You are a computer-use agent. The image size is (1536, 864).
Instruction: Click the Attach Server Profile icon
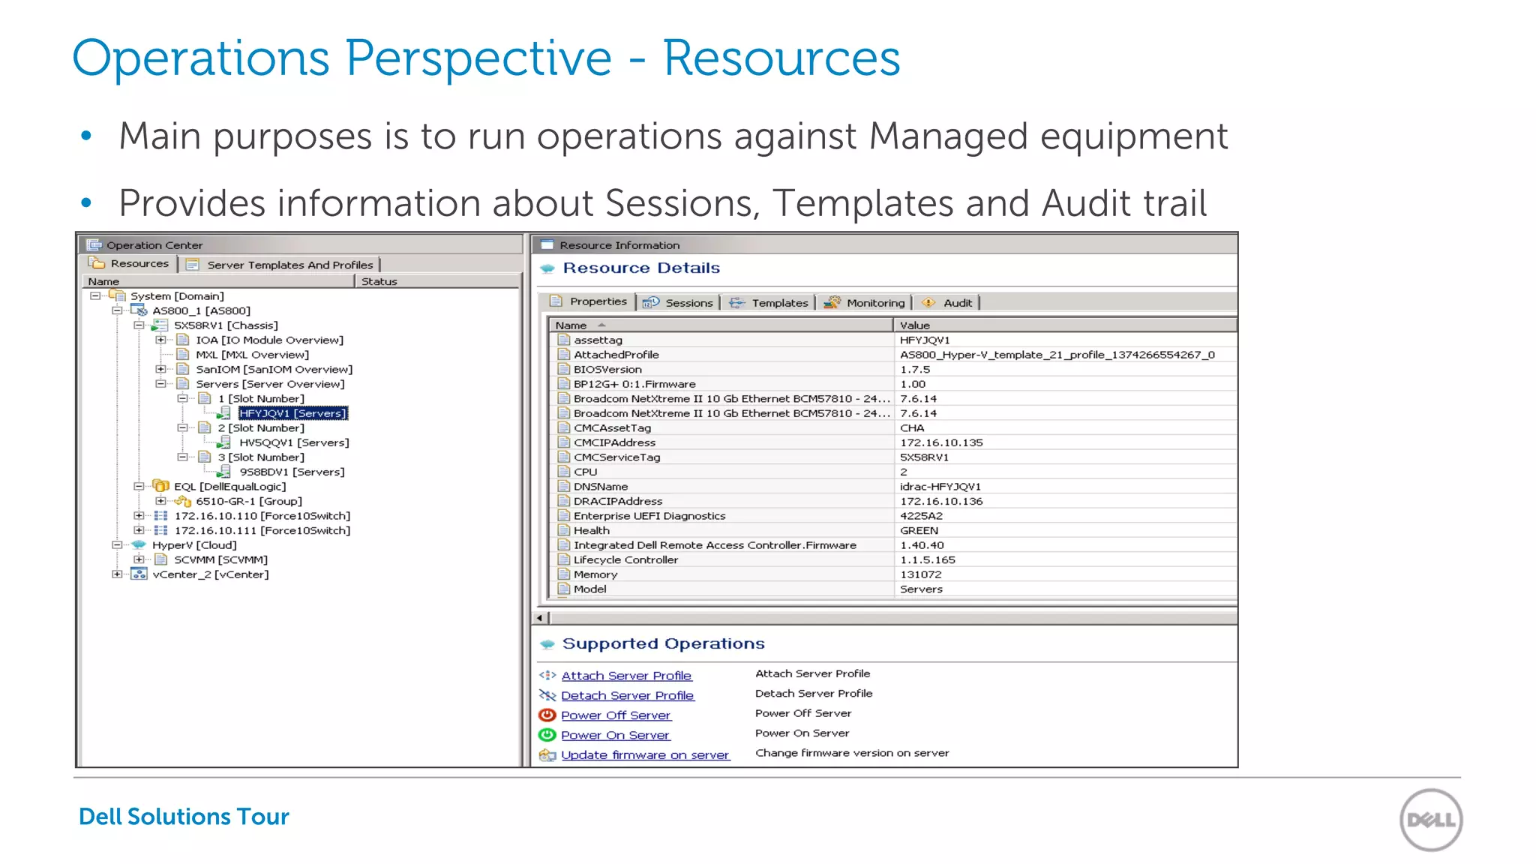[547, 675]
